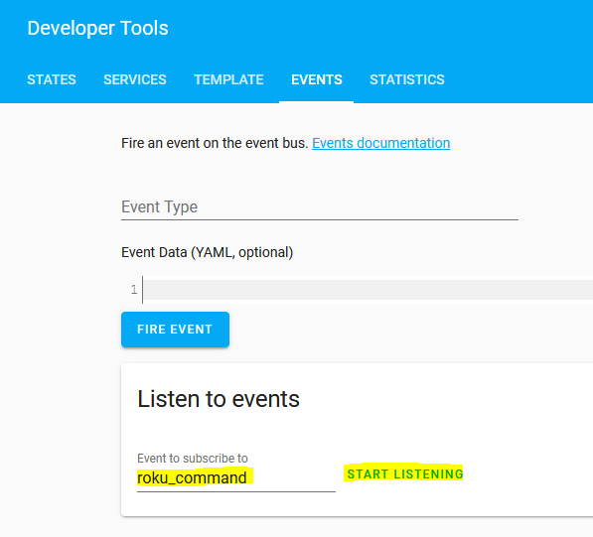
Task: Click line number 1 in YAML editor
Action: (134, 290)
